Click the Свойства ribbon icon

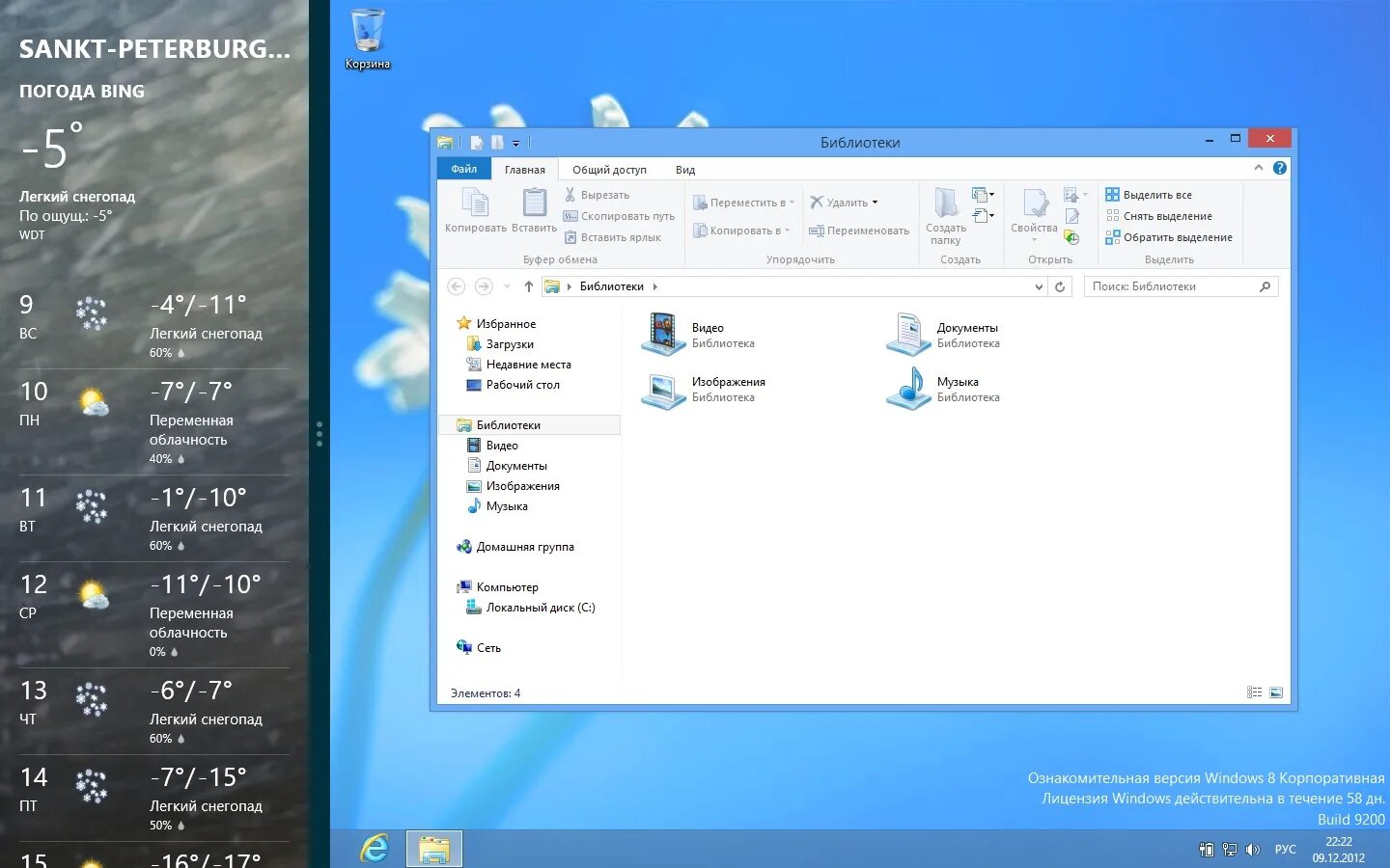point(1034,212)
